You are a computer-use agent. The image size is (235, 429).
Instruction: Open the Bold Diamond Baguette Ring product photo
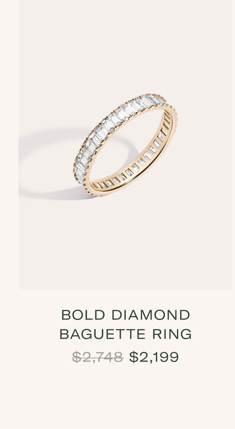pyautogui.click(x=125, y=144)
